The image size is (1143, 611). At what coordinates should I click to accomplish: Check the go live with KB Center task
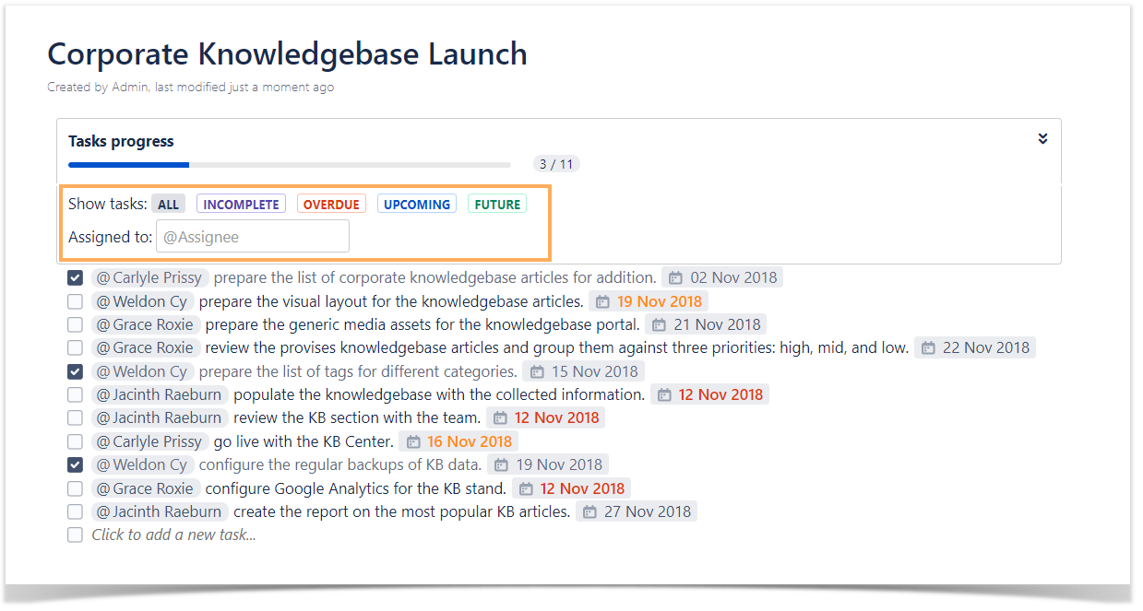click(x=76, y=441)
